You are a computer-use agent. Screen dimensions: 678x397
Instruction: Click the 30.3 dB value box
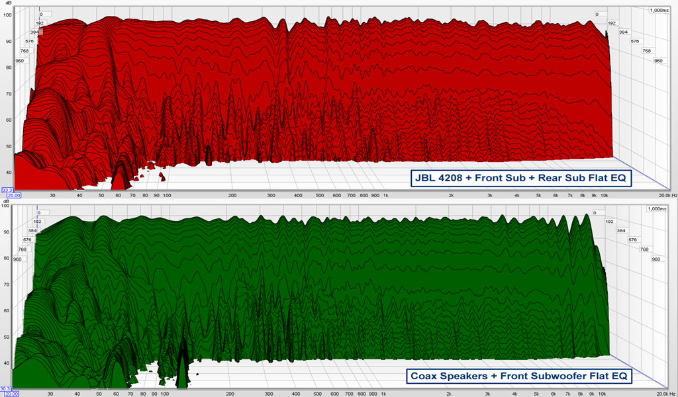click(x=5, y=388)
